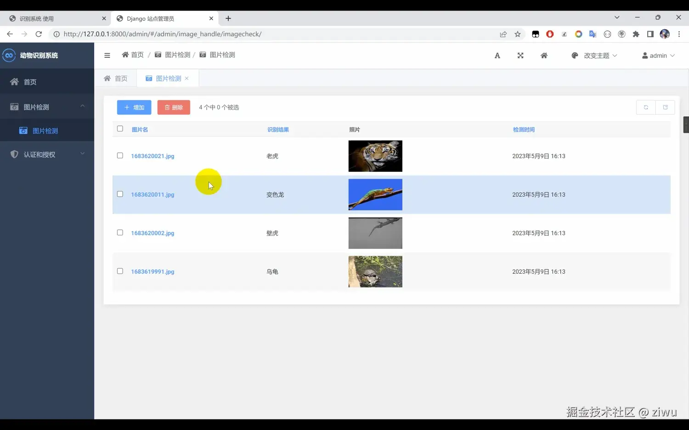This screenshot has width=689, height=430.
Task: Open the browser extensions puzzle icon
Action: point(636,34)
